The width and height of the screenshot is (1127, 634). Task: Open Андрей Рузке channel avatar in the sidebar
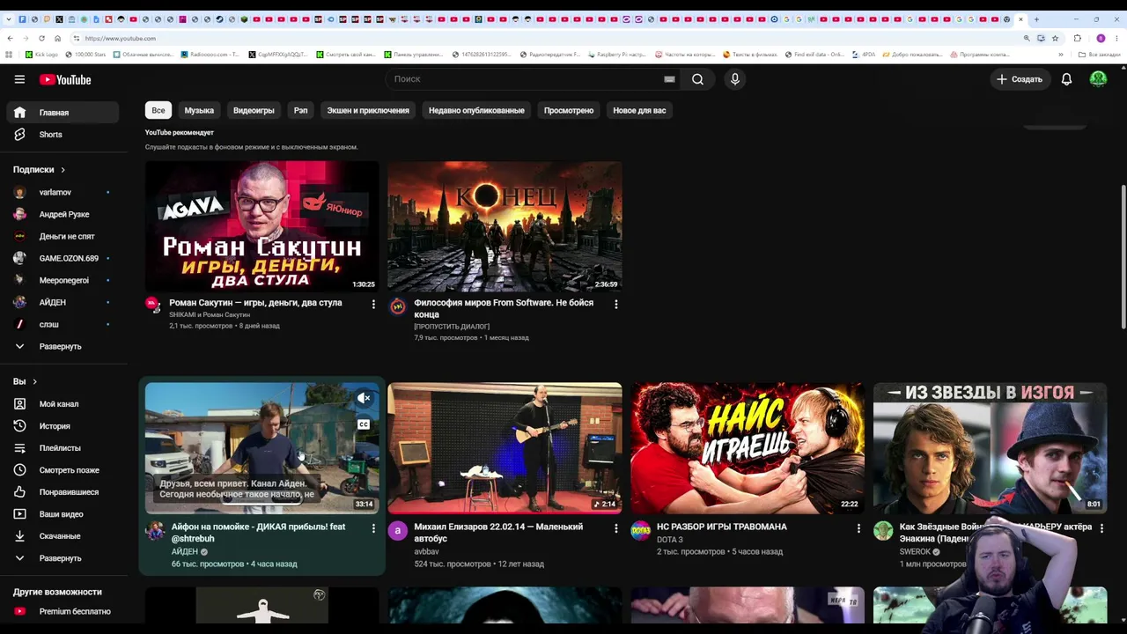coord(19,214)
